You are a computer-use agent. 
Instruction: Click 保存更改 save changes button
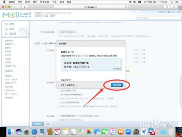point(38,124)
